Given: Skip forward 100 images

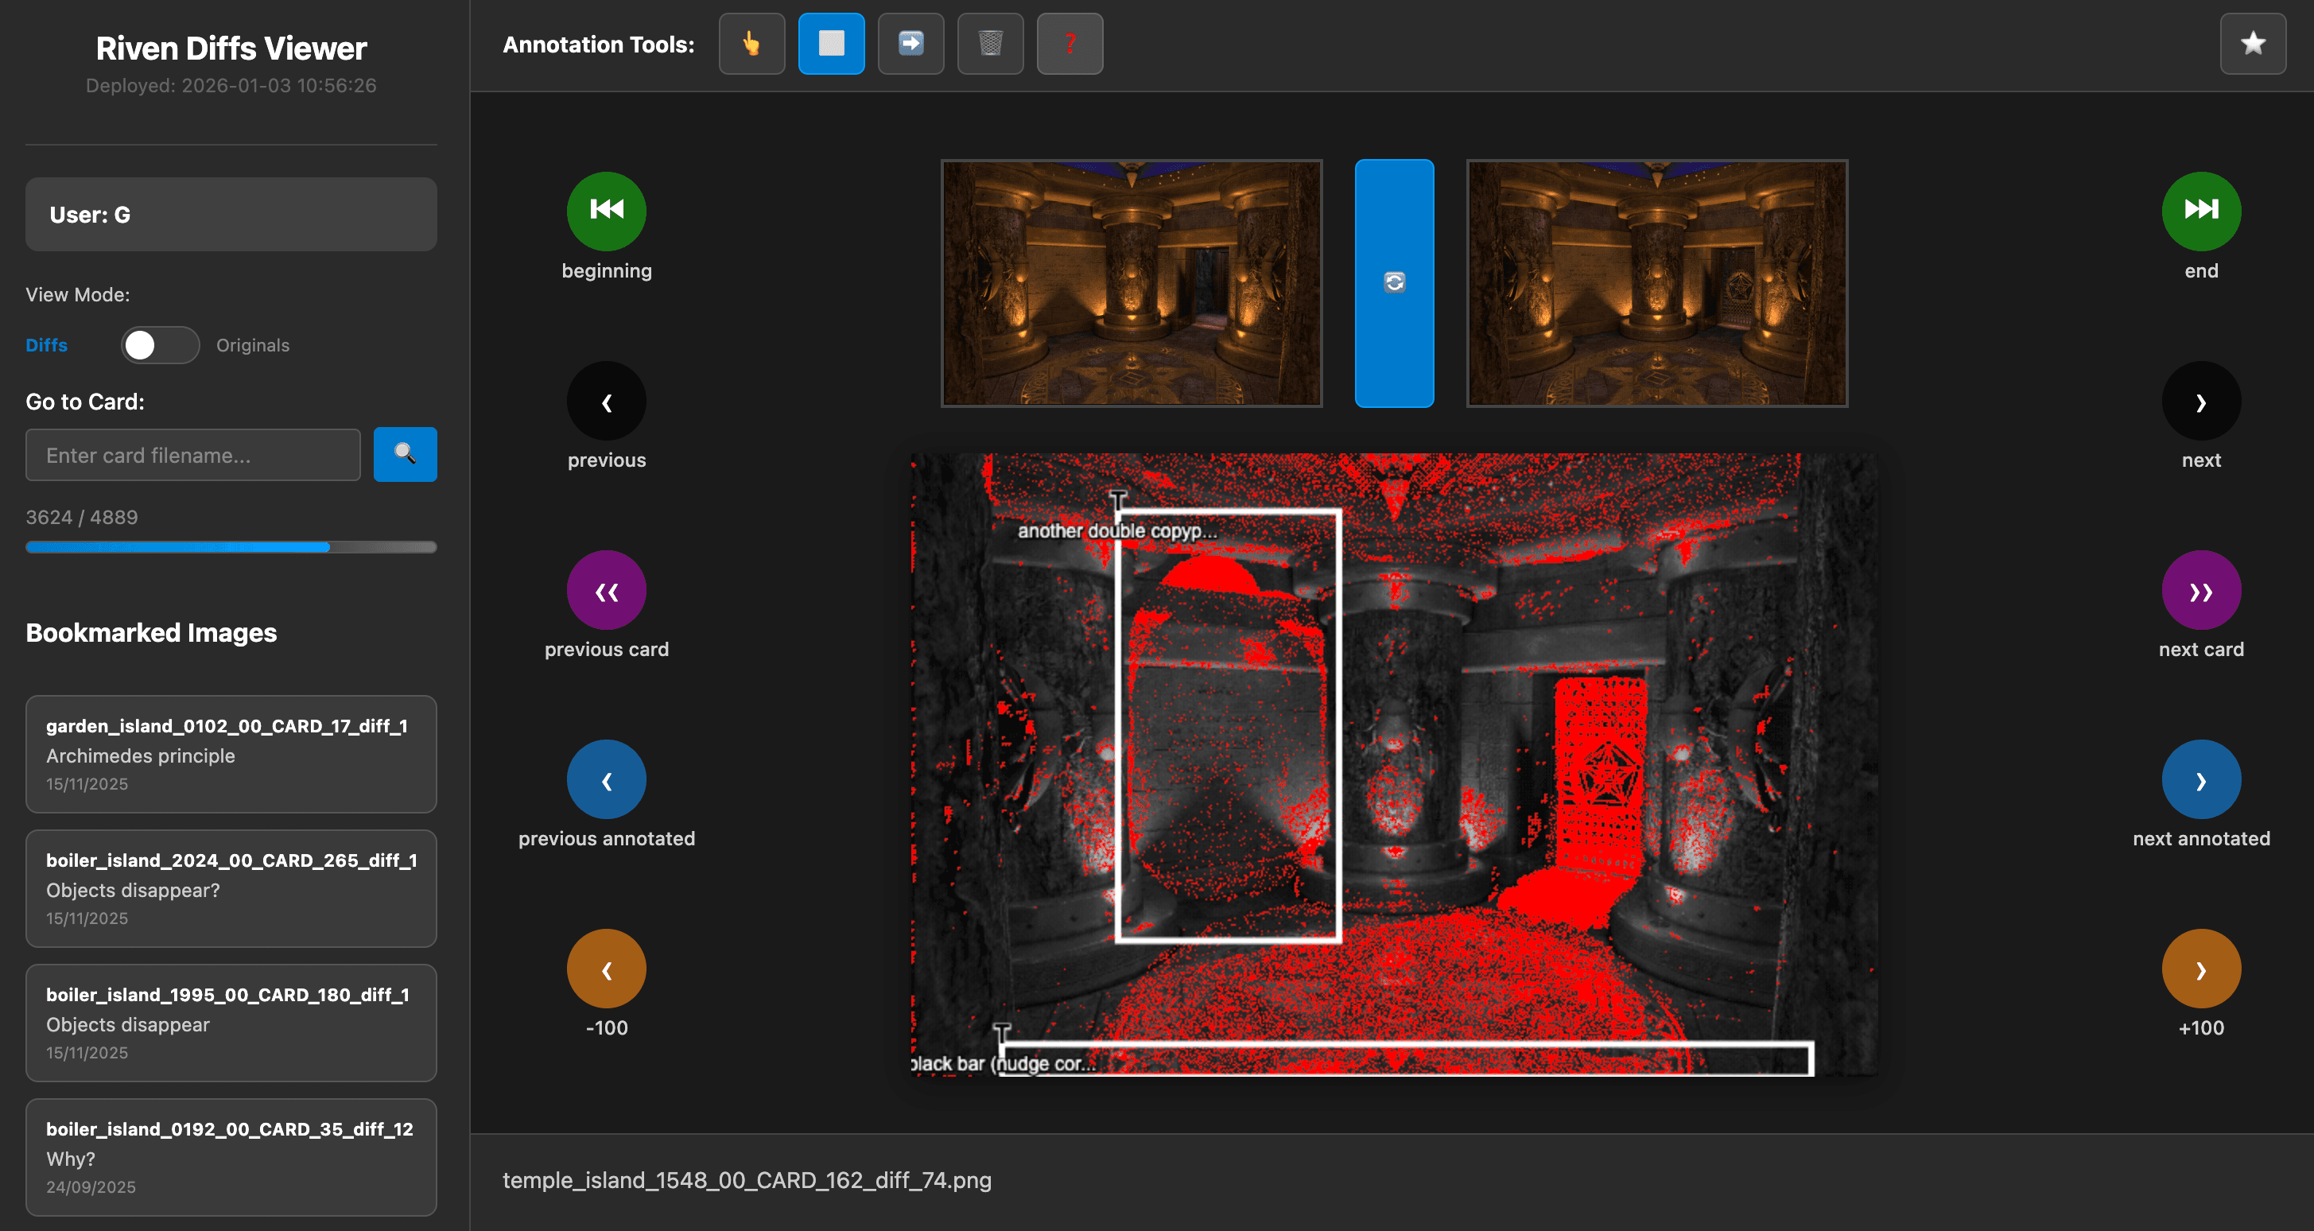Looking at the screenshot, I should point(2200,969).
